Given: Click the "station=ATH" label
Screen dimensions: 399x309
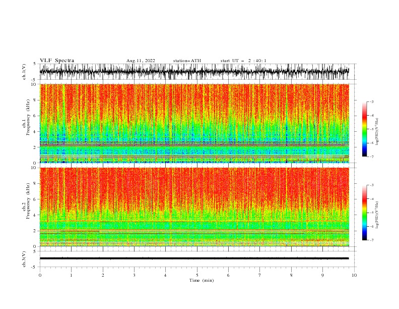Looking at the screenshot, I should coord(187,61).
